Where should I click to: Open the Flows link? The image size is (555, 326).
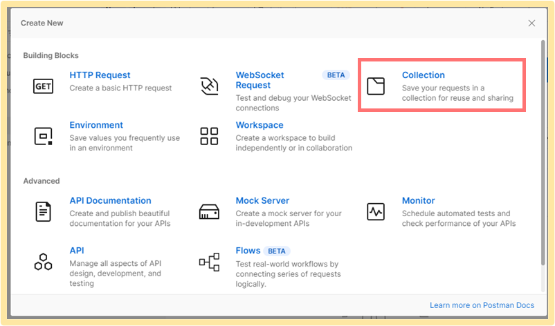(248, 251)
